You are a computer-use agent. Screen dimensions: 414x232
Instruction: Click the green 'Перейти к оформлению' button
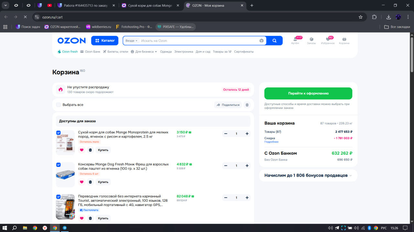[308, 93]
